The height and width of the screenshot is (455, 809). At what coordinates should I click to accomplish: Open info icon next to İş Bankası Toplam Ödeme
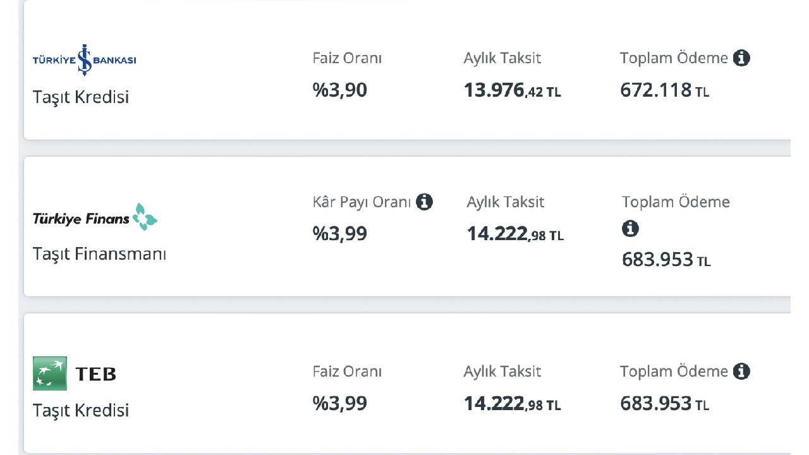741,58
